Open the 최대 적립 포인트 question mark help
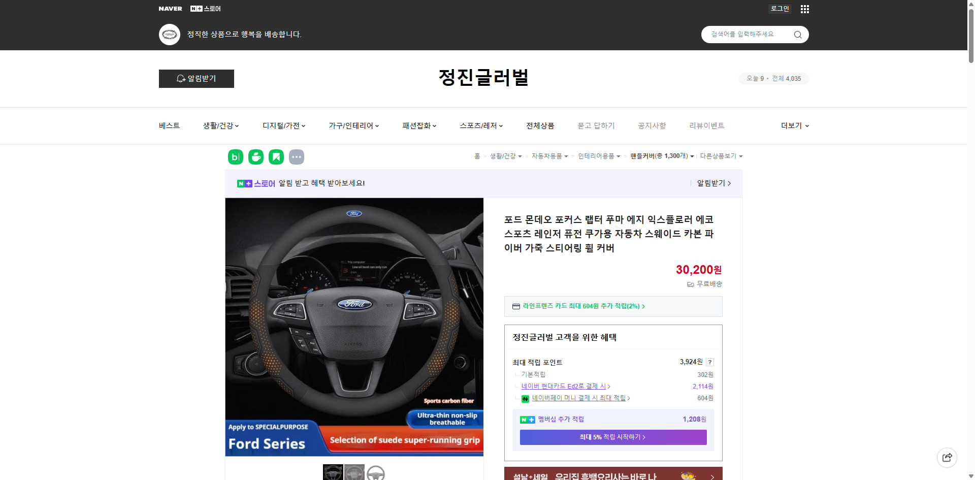This screenshot has height=480, width=975. pos(710,362)
